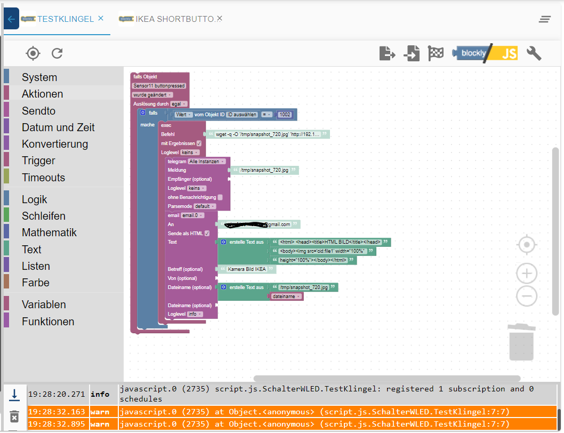Open the Mathematik block category
The height and width of the screenshot is (433, 564).
point(49,232)
